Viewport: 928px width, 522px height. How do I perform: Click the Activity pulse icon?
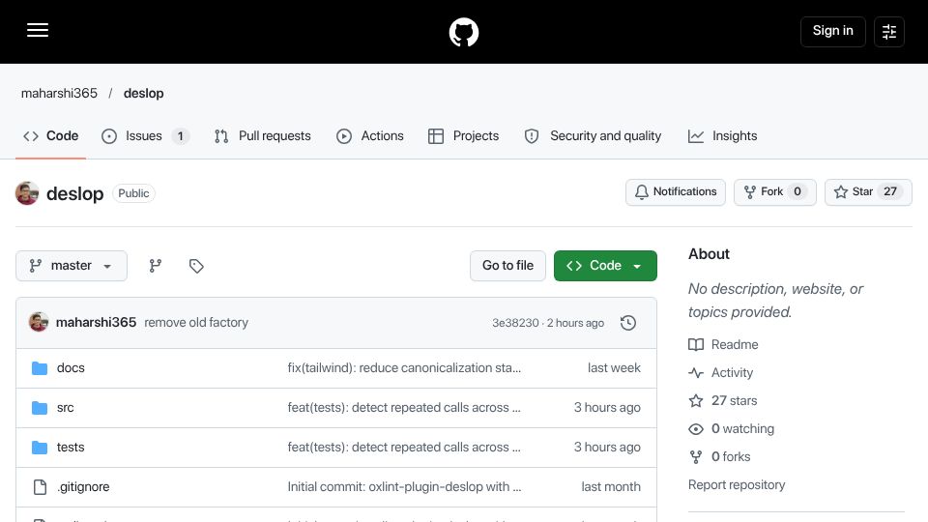click(x=696, y=373)
